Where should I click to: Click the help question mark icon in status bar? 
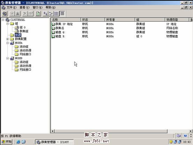click(185, 136)
